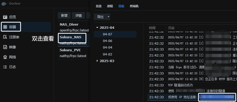The width and height of the screenshot is (237, 102).
Task: Click the [W] 您正在非 HTTP 服务 log row
Action: (x=192, y=79)
